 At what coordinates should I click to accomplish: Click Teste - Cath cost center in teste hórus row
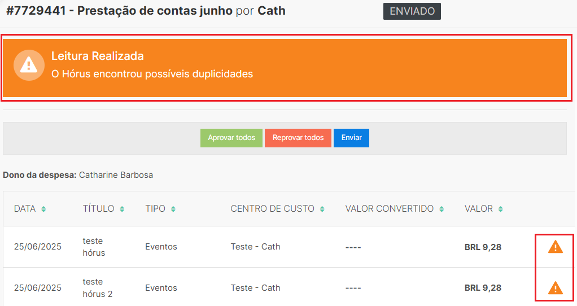pyautogui.click(x=255, y=247)
